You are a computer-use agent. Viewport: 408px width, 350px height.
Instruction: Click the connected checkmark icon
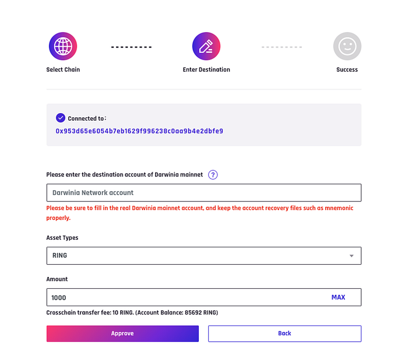point(61,118)
